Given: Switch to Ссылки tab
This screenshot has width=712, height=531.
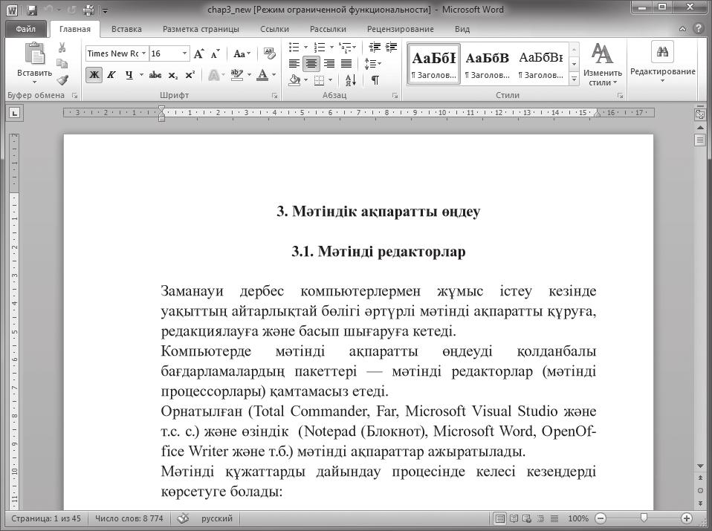Looking at the screenshot, I should (274, 29).
